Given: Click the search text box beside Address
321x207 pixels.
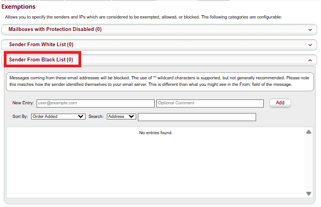Looking at the screenshot, I should coord(197,117).
